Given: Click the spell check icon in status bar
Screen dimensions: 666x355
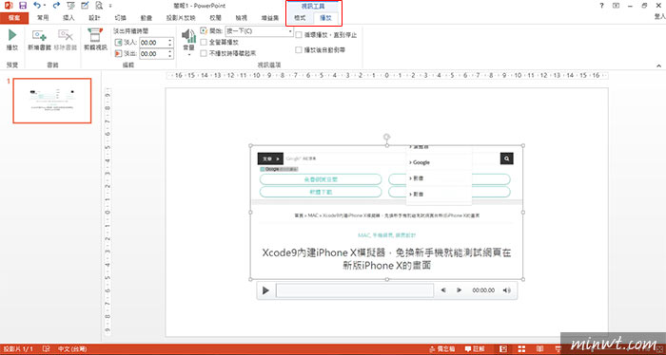Looking at the screenshot, I should click(x=46, y=349).
